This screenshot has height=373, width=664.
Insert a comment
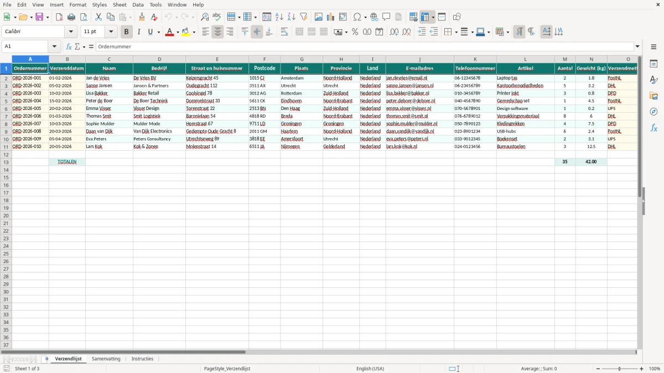point(387,17)
